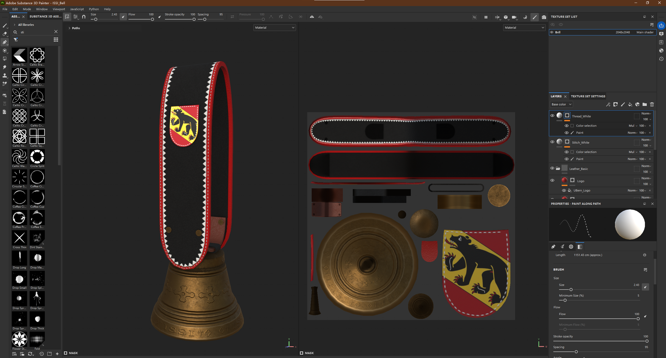
Task: Open the display settings side panel
Action: [x=661, y=34]
